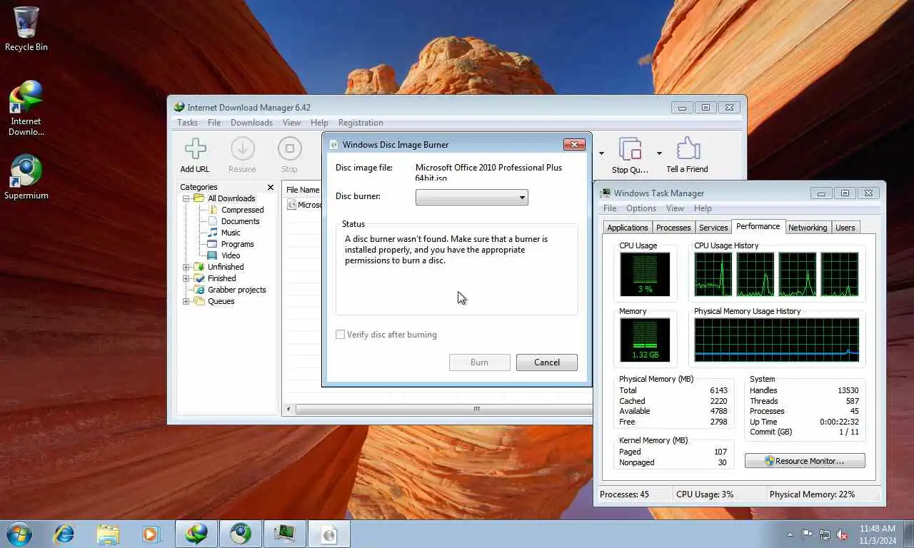914x548 pixels.
Task: Click 'CPU Usage: 3%' in the status bar
Action: 705,494
